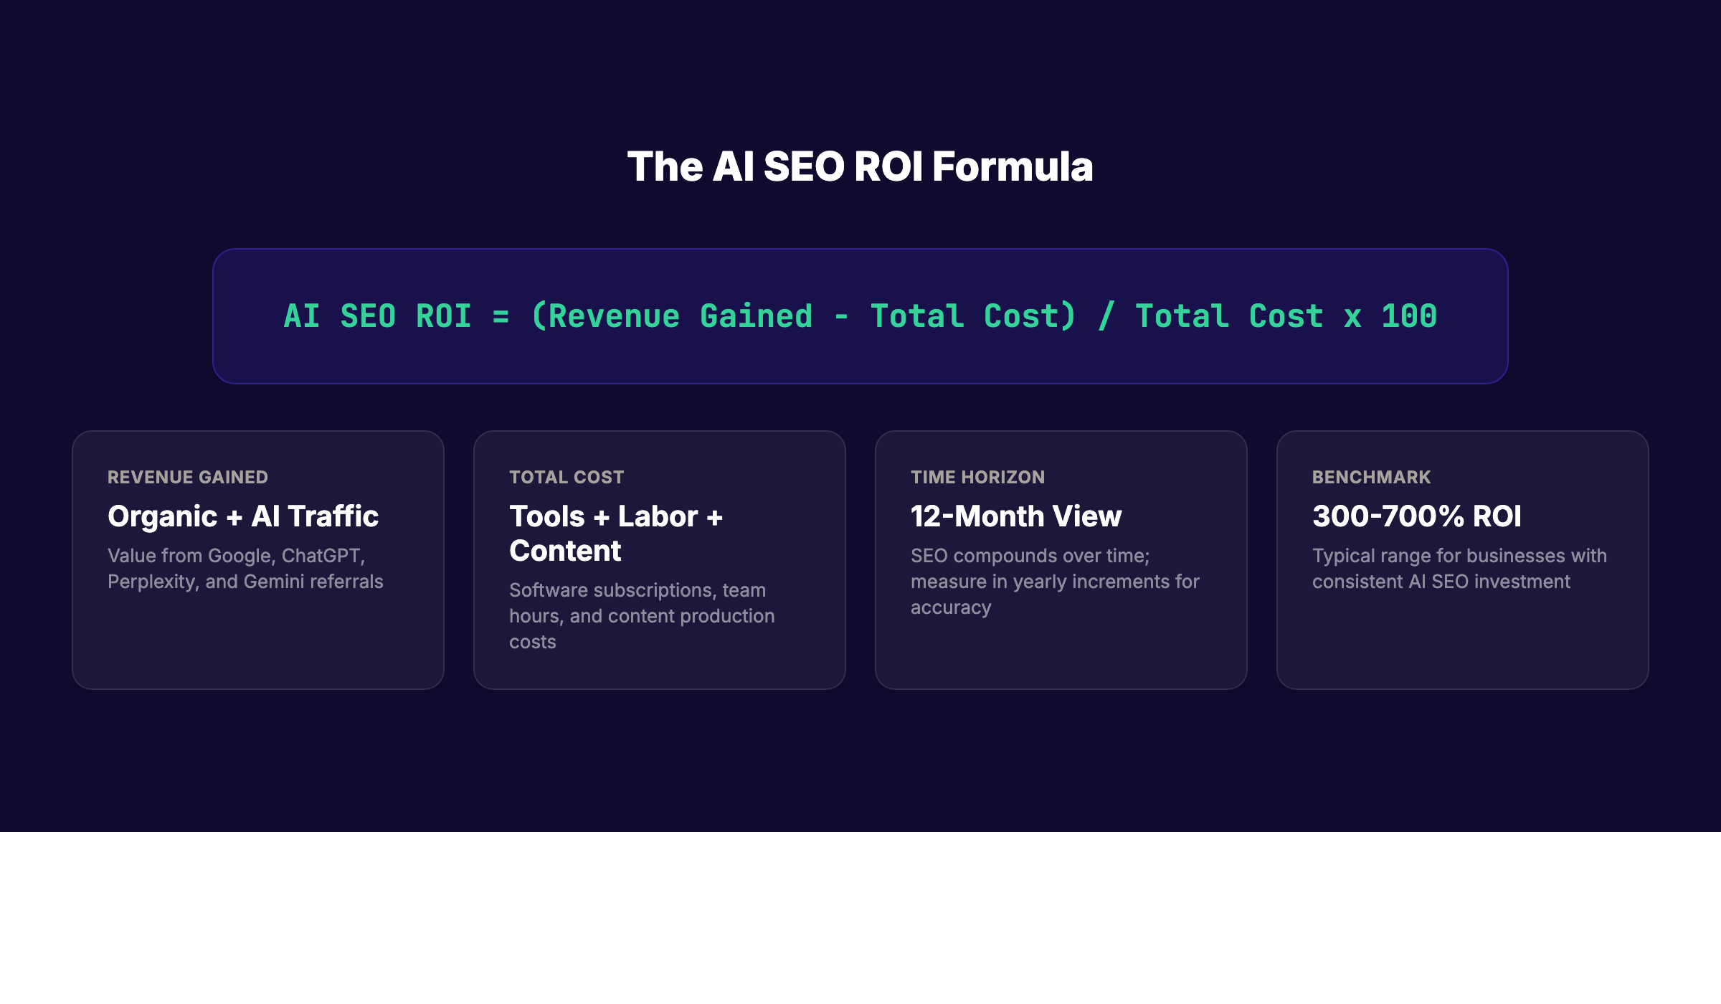Select the '12-Month View' heading
The image size is (1721, 1004).
(1016, 516)
